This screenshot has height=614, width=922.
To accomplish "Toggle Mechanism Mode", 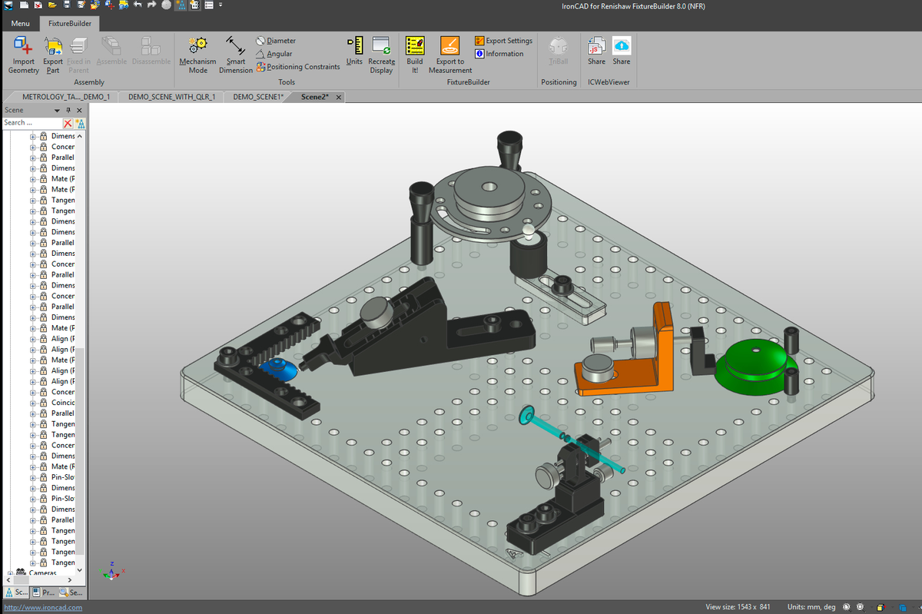I will [x=197, y=55].
